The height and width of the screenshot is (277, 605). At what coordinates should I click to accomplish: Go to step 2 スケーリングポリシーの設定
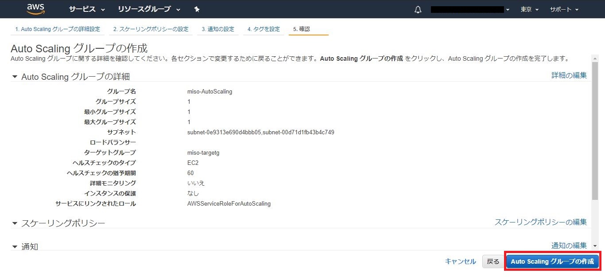coord(151,29)
